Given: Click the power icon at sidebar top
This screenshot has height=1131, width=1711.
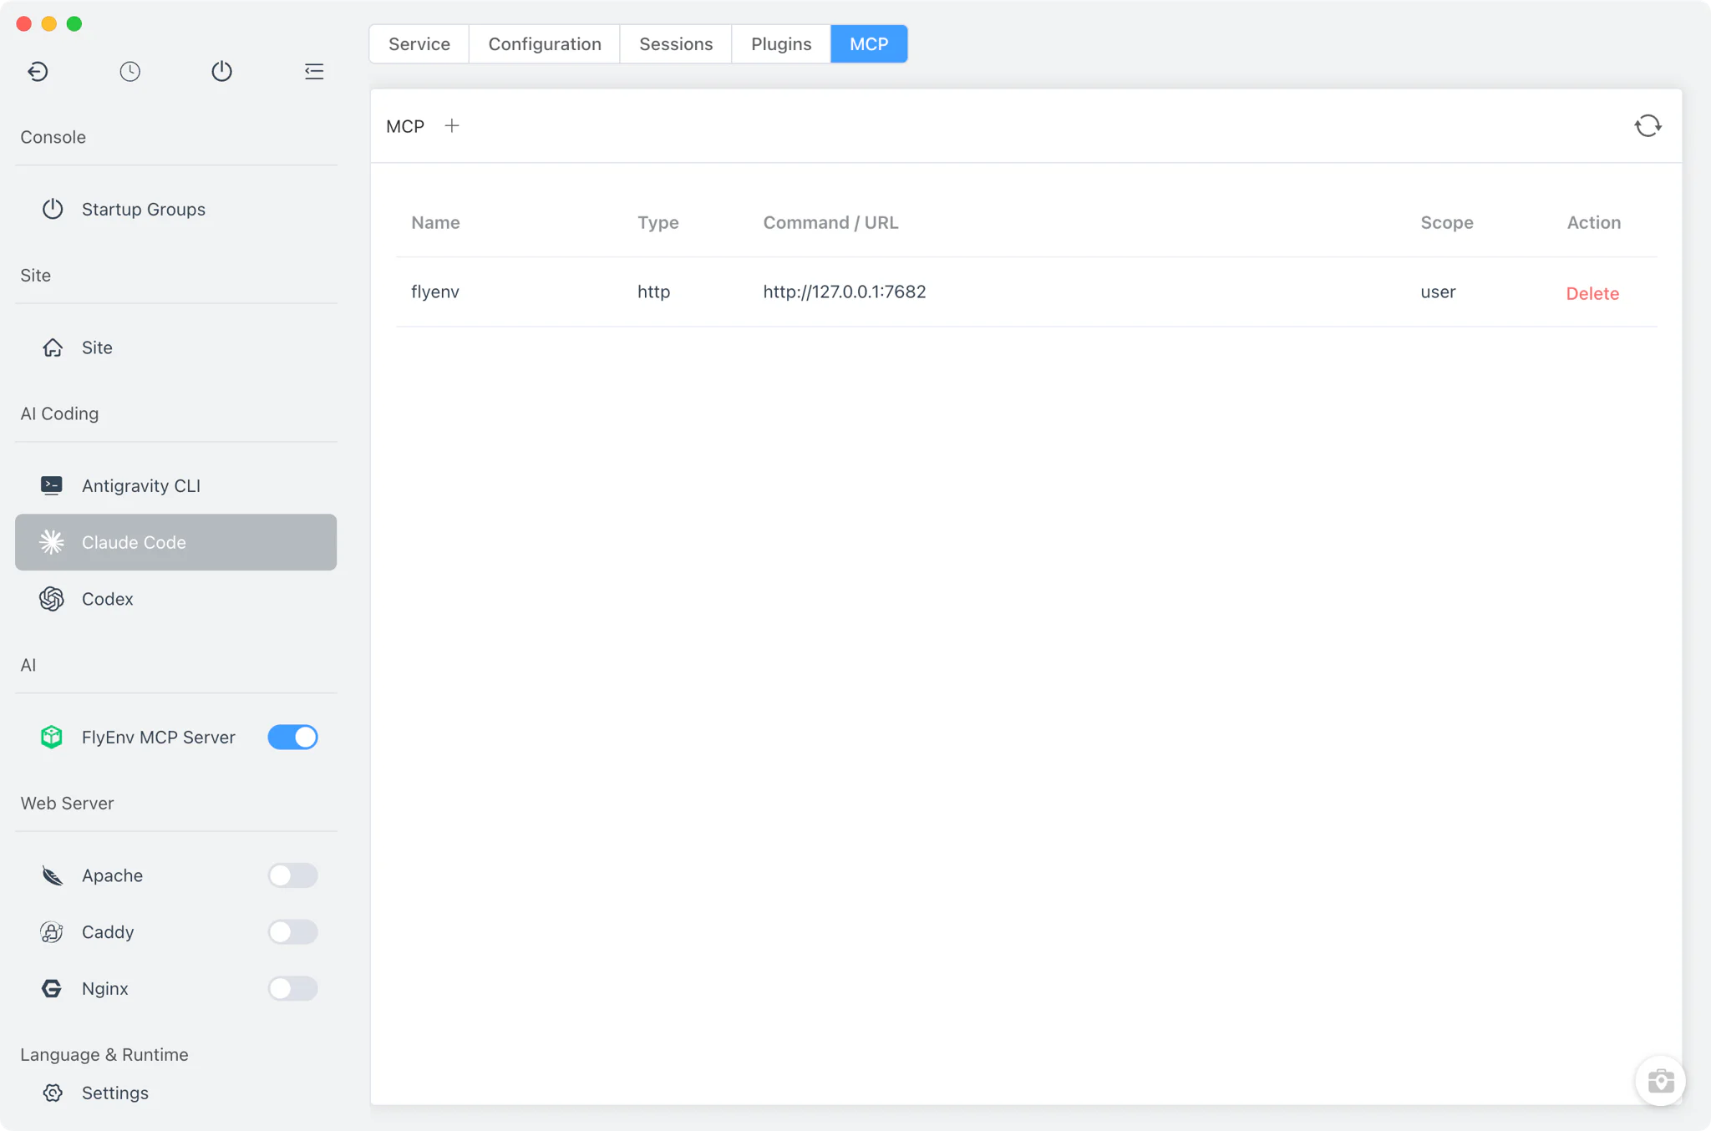Looking at the screenshot, I should tap(221, 71).
